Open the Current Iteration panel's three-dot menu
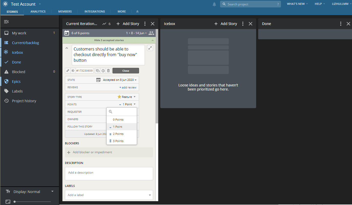 tap(145, 24)
